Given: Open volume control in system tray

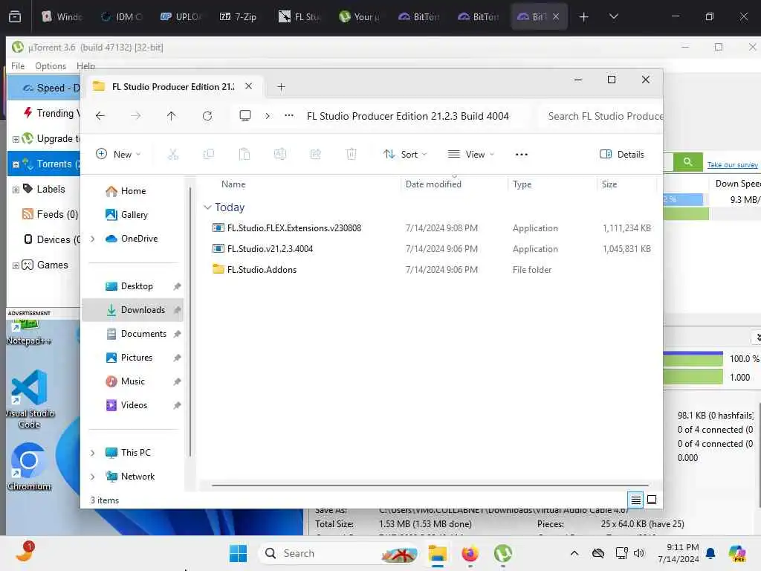Looking at the screenshot, I should (639, 553).
